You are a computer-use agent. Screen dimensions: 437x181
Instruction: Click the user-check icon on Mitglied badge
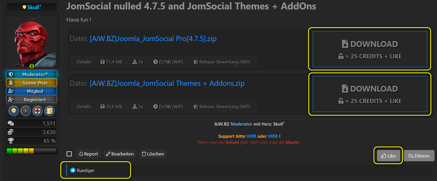coord(11,91)
